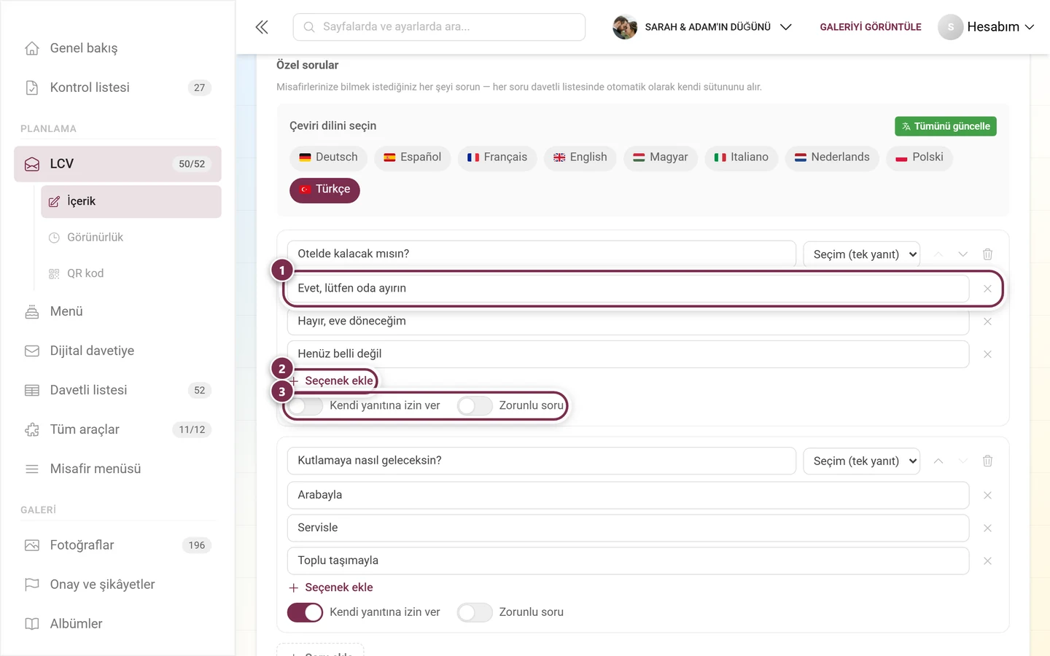
Task: Move 'Otelde kalacak mısın?' question down
Action: (962, 254)
